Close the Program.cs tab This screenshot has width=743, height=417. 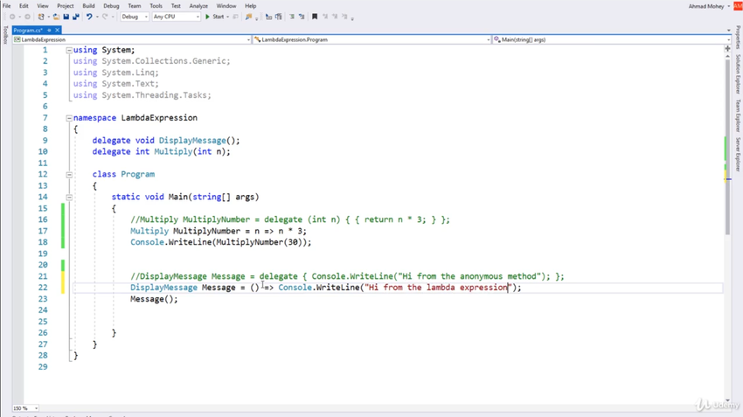click(x=58, y=30)
